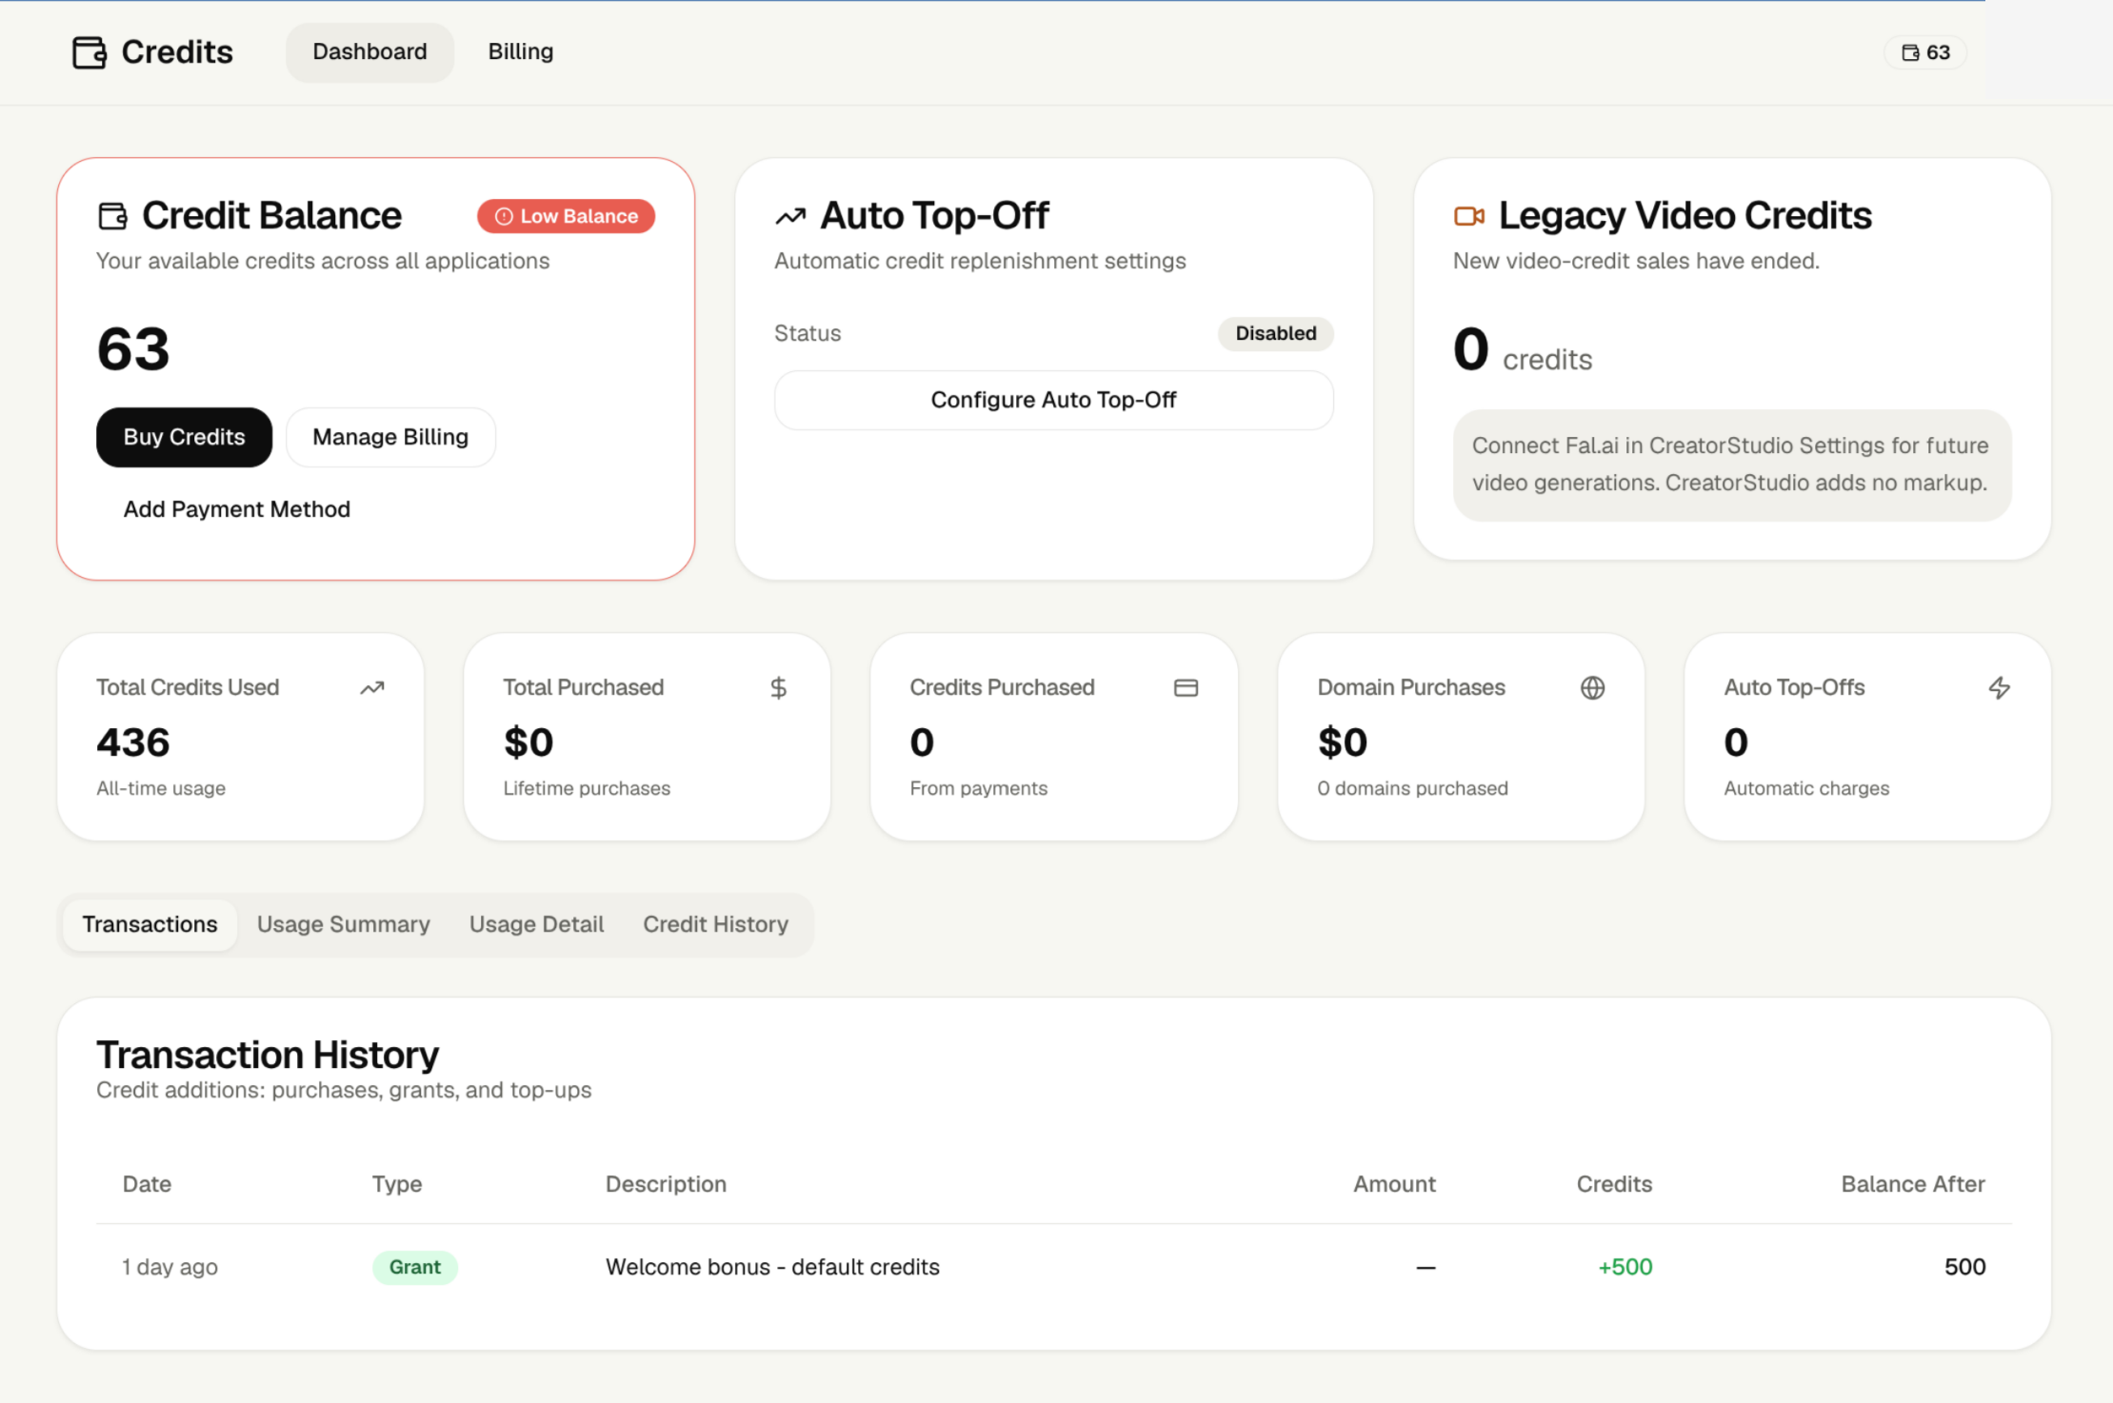Viewport: 2113px width, 1403px height.
Task: Click the Description column header
Action: click(666, 1184)
